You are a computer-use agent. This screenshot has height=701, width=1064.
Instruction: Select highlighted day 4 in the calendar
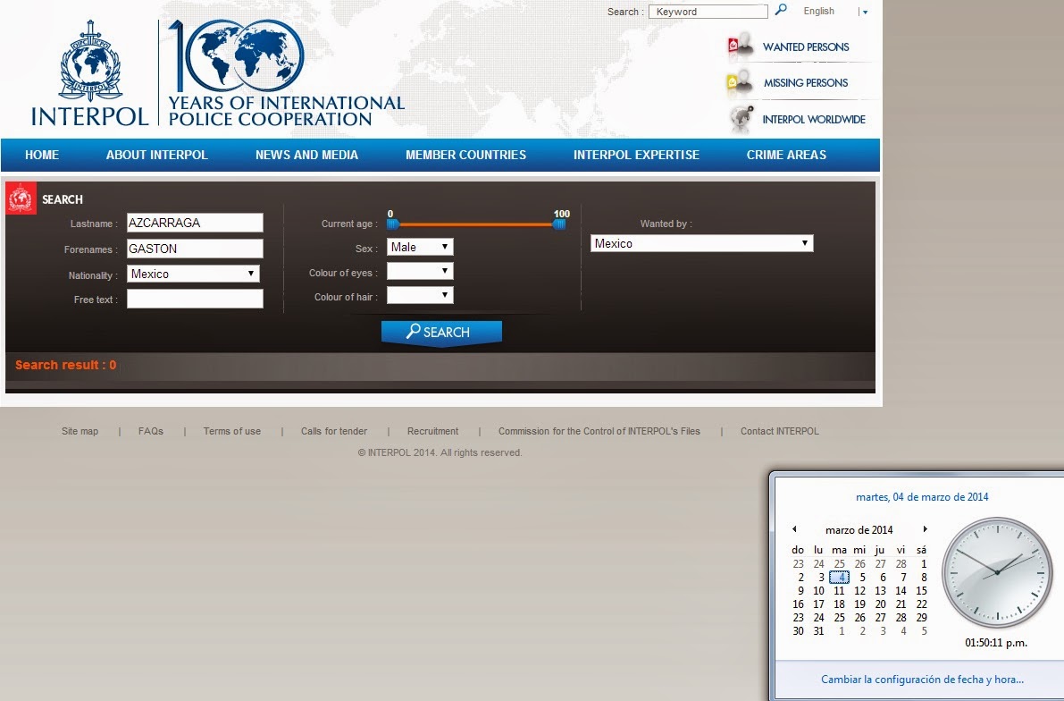[x=840, y=578]
